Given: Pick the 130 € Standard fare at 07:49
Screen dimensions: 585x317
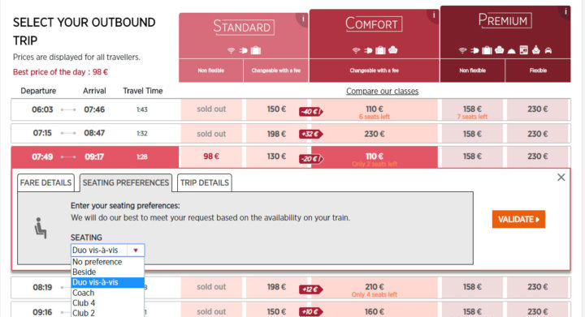Looking at the screenshot, I should coord(276,156).
